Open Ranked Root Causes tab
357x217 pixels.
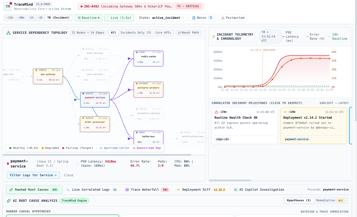click(x=34, y=190)
